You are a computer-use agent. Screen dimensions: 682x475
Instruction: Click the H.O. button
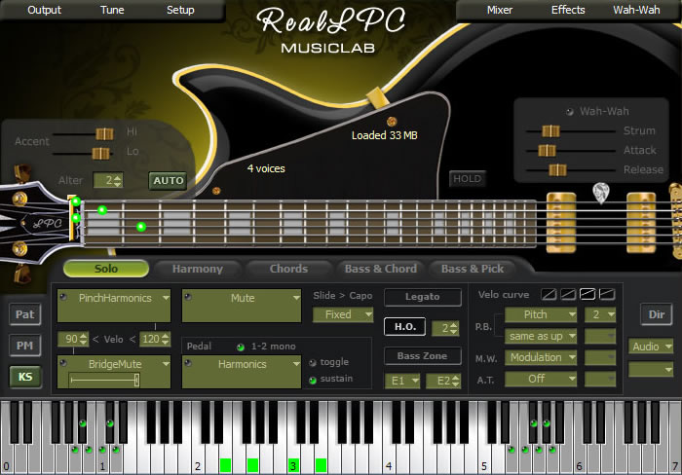(405, 327)
